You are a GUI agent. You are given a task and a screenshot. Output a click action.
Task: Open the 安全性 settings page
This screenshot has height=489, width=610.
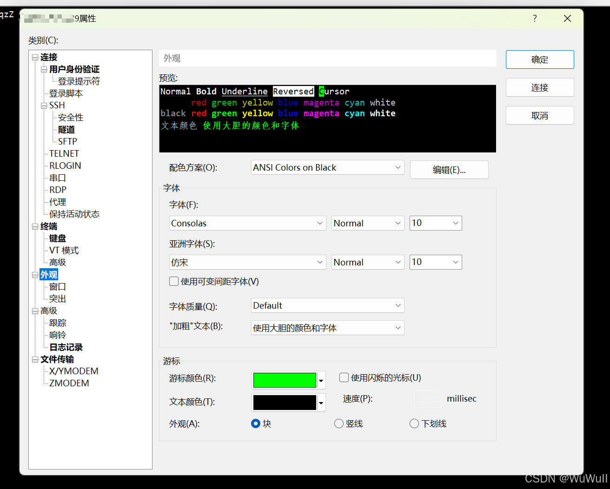pos(71,118)
